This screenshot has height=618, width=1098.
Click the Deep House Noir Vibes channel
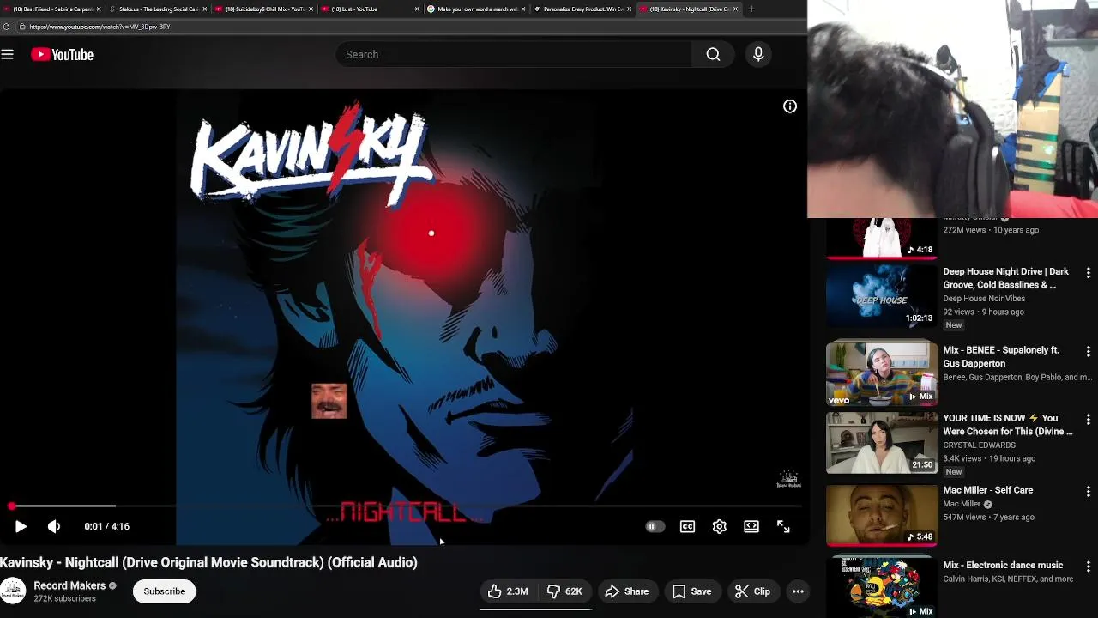coord(984,299)
